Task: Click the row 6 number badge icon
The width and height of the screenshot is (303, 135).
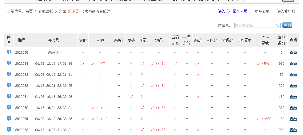Action: pyautogui.click(x=9, y=107)
